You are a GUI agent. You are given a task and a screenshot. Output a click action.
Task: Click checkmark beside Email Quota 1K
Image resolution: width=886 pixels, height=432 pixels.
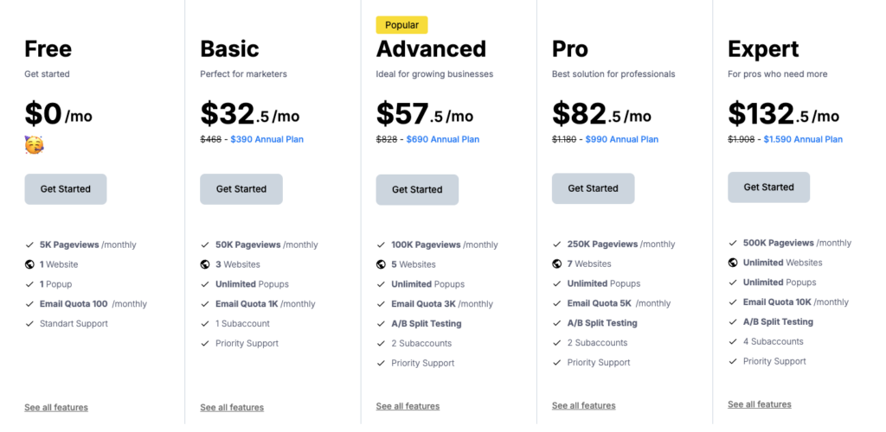(x=205, y=304)
